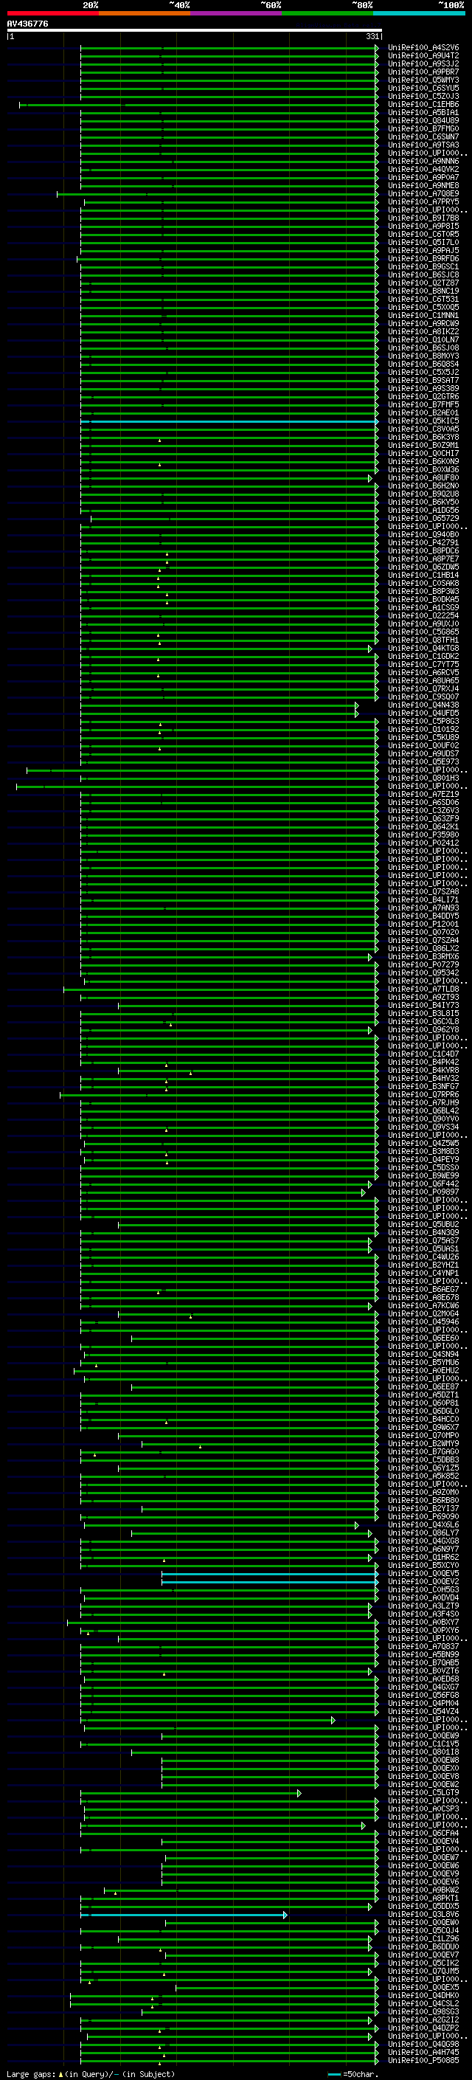The height and width of the screenshot is (2080, 472).
Task: Select the UniRef100_Q4UFD5 label
Action: pyautogui.click(x=423, y=713)
